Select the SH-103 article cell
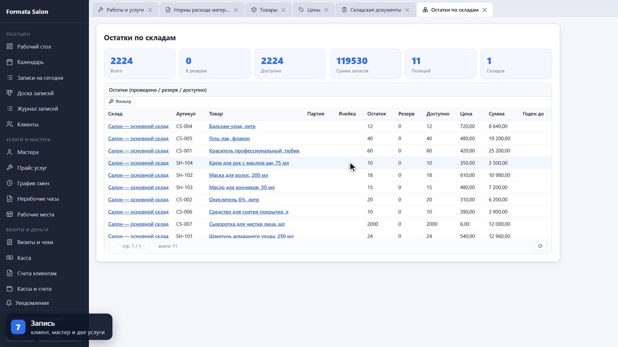The width and height of the screenshot is (618, 347). click(x=184, y=187)
